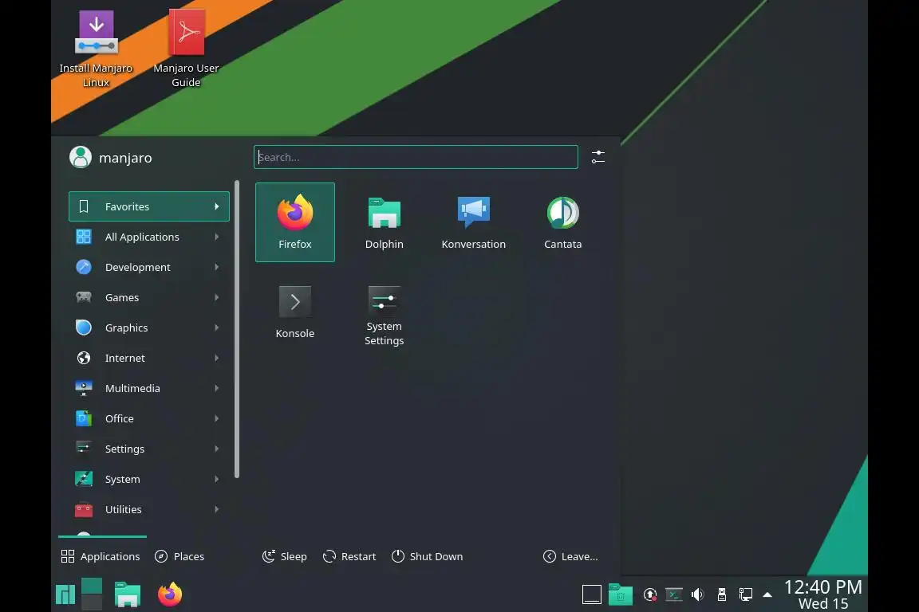Click the show desktop icon in system tray
The image size is (919, 612).
(591, 594)
